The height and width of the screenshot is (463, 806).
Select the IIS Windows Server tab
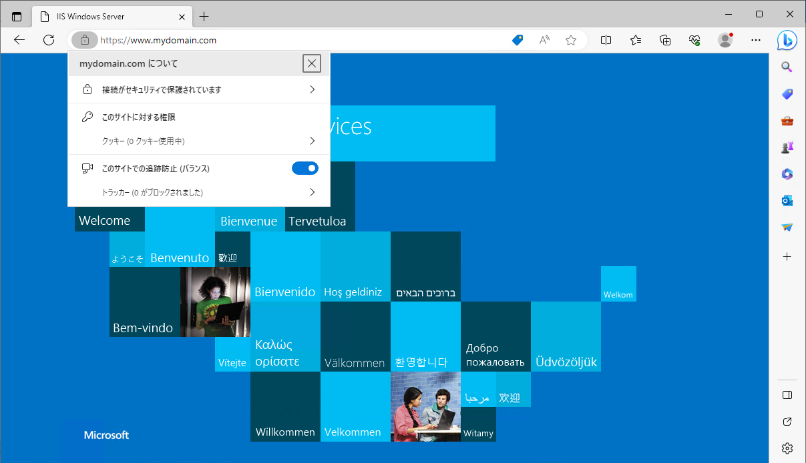pos(112,17)
